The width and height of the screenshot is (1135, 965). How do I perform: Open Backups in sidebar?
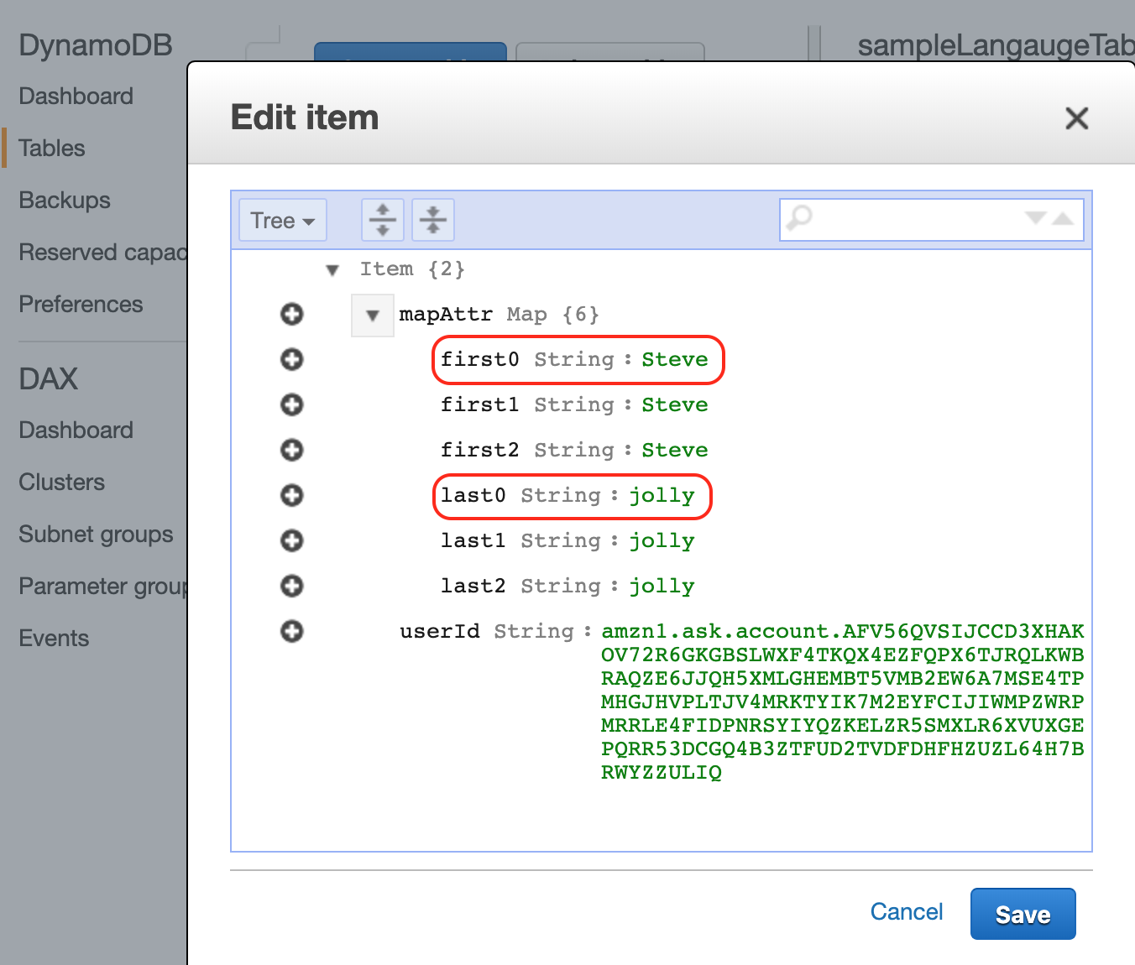pyautogui.click(x=65, y=201)
